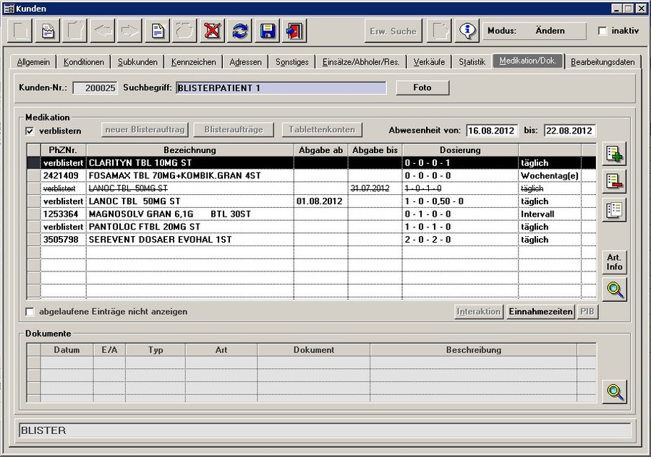The height and width of the screenshot is (457, 651).
Task: Click the info speech bubble icon
Action: click(x=469, y=31)
